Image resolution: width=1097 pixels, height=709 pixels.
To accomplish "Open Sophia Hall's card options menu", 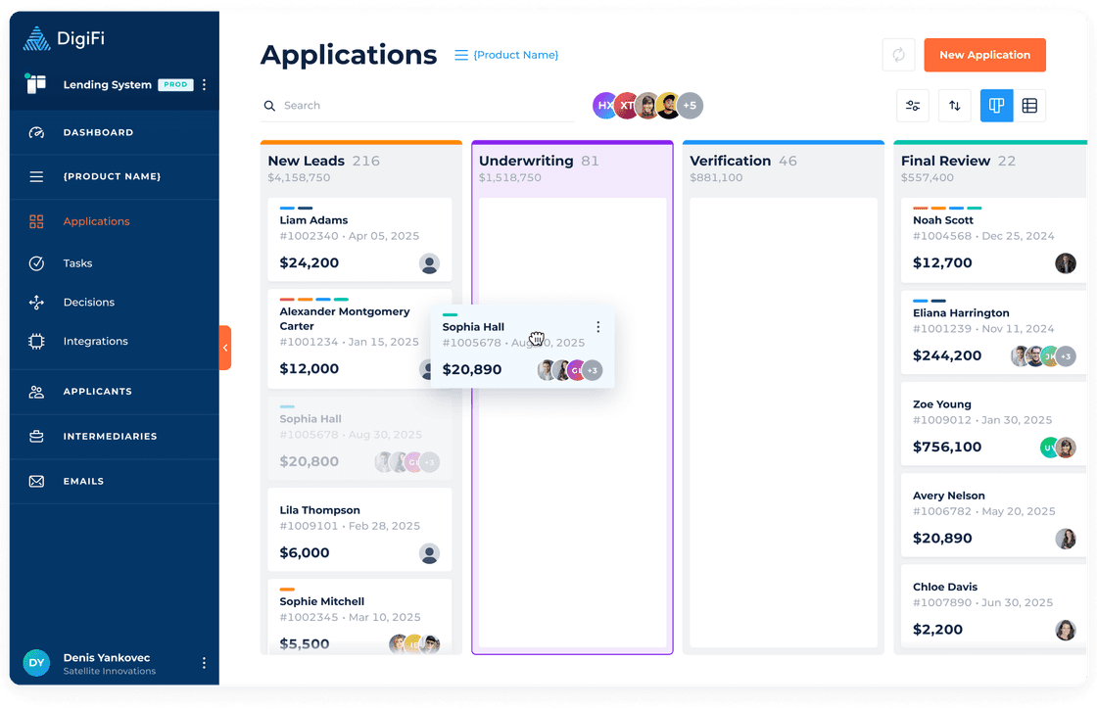I will pyautogui.click(x=598, y=327).
